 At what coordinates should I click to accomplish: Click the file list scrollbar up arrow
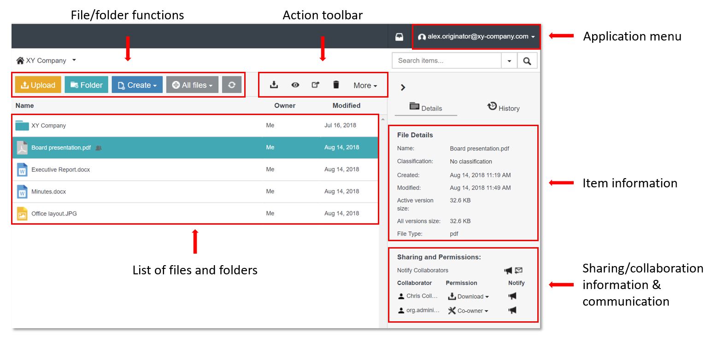382,120
